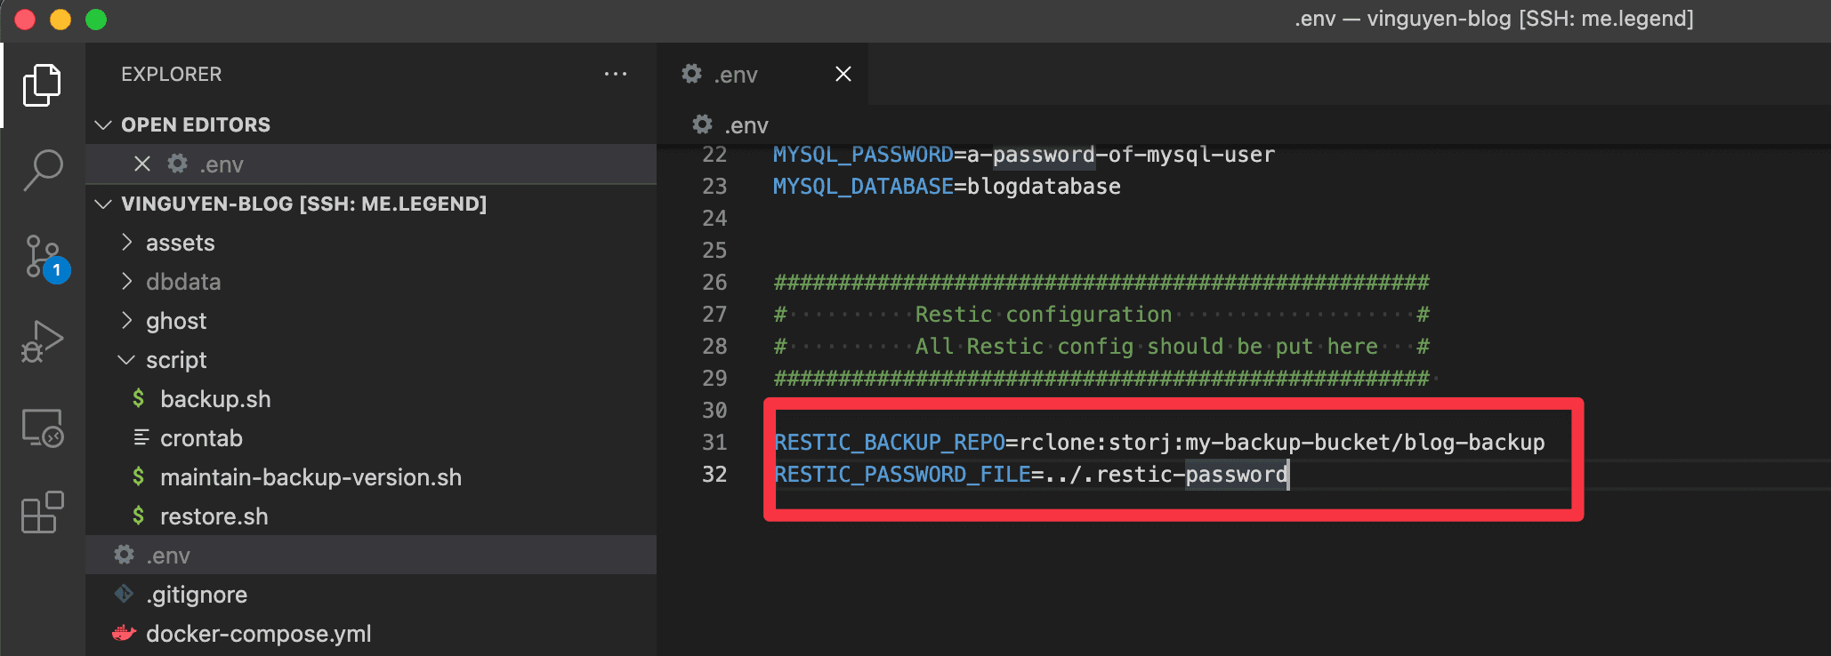
Task: Collapse the Open Editors section
Action: point(104,125)
